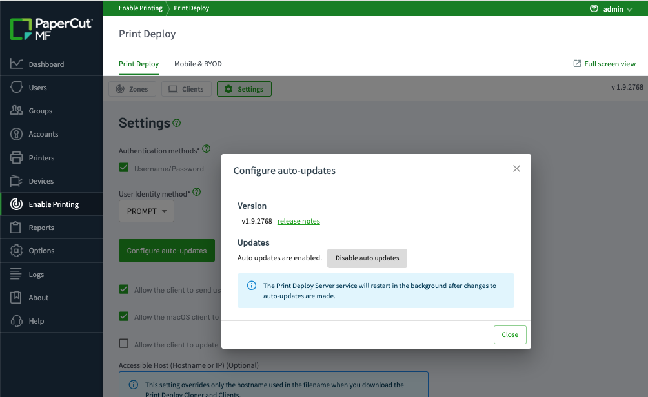
Task: Go to Users in the sidebar
Action: click(52, 87)
